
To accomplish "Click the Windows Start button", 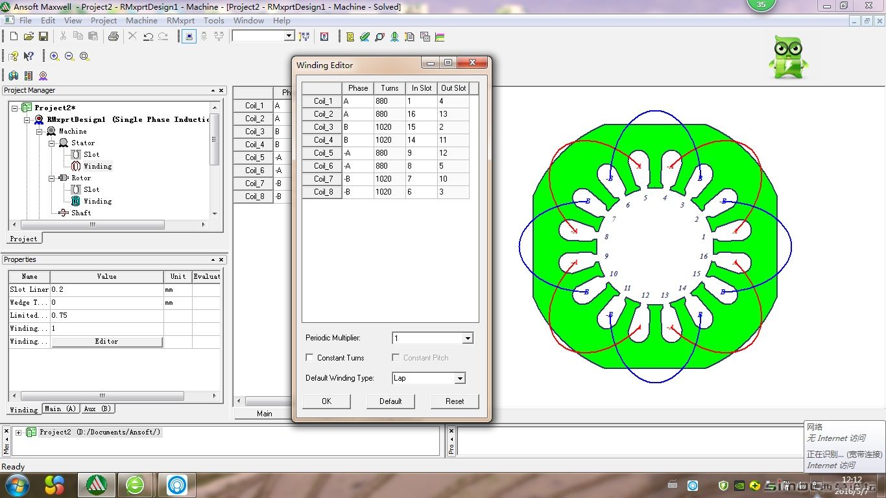I will coord(16,484).
